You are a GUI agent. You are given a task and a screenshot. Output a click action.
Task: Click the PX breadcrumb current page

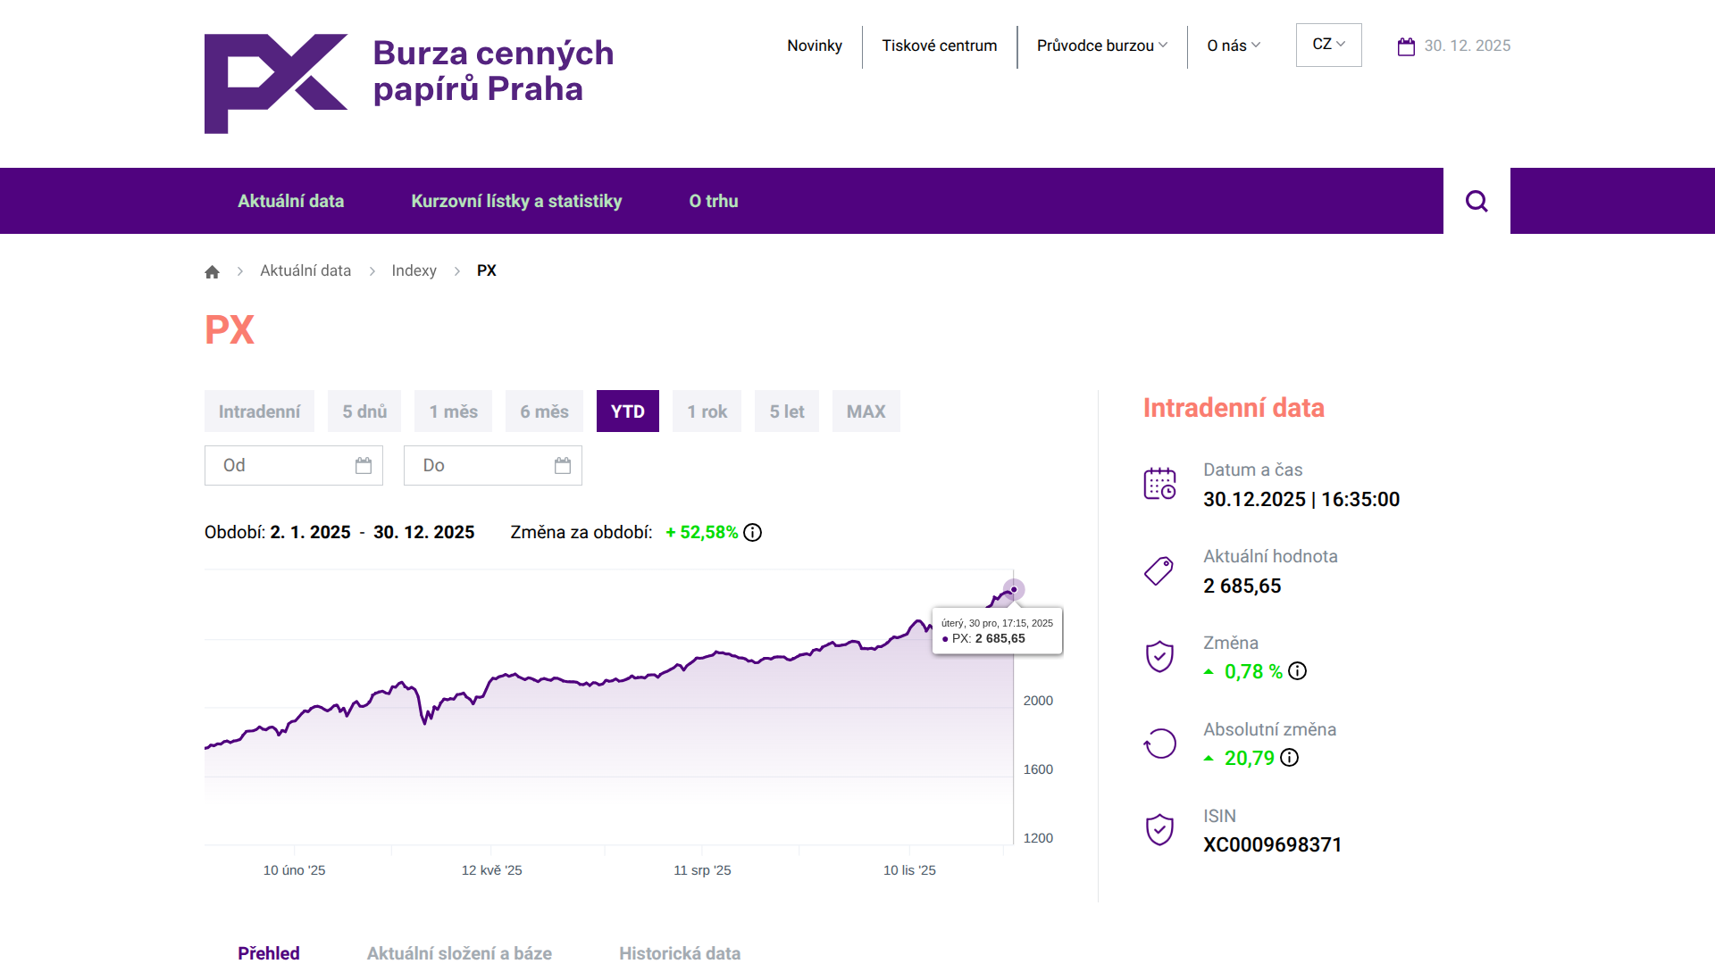pyautogui.click(x=487, y=270)
